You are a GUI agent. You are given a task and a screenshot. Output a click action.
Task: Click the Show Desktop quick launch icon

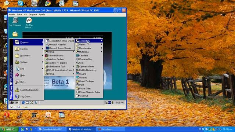27,103
